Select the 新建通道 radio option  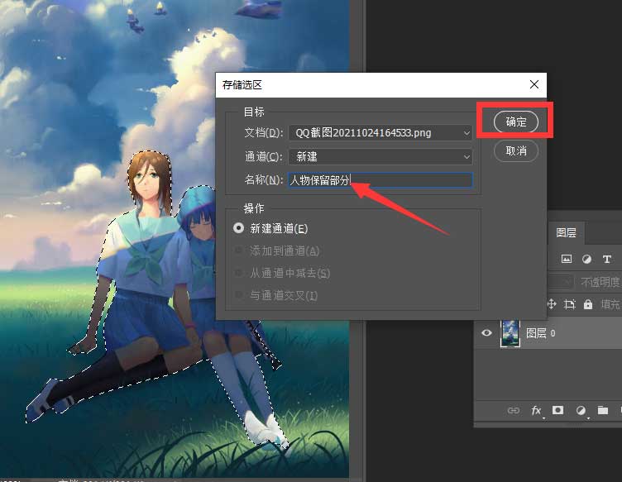(x=238, y=228)
